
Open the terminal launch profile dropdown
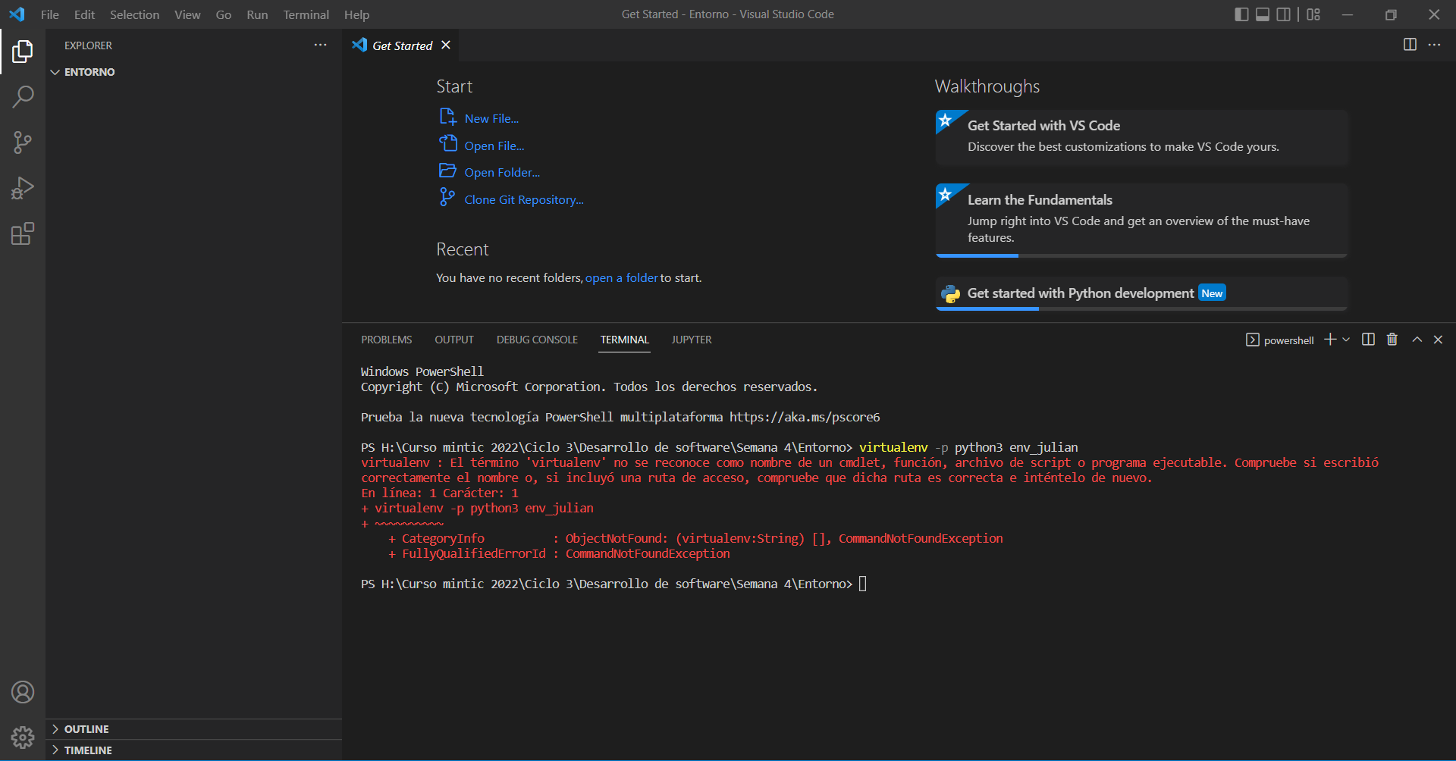tap(1345, 339)
